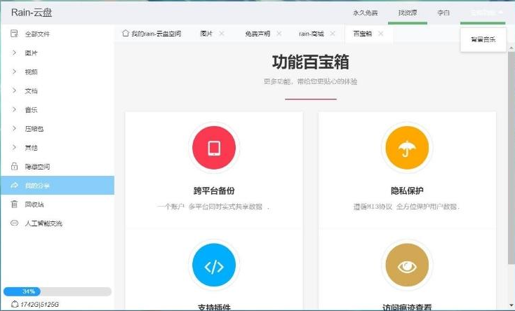Switch to the rain-商城 tab
515x311 pixels.
[x=312, y=34]
